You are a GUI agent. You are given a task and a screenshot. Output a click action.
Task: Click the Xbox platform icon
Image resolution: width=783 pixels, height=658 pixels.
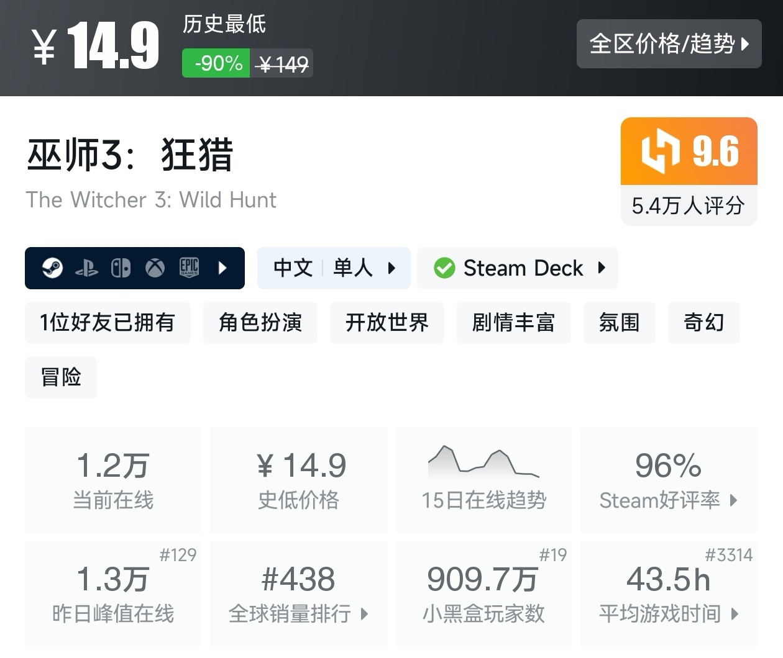click(x=154, y=268)
